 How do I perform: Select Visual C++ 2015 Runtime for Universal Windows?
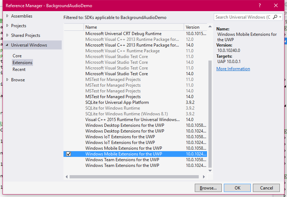click(x=135, y=120)
